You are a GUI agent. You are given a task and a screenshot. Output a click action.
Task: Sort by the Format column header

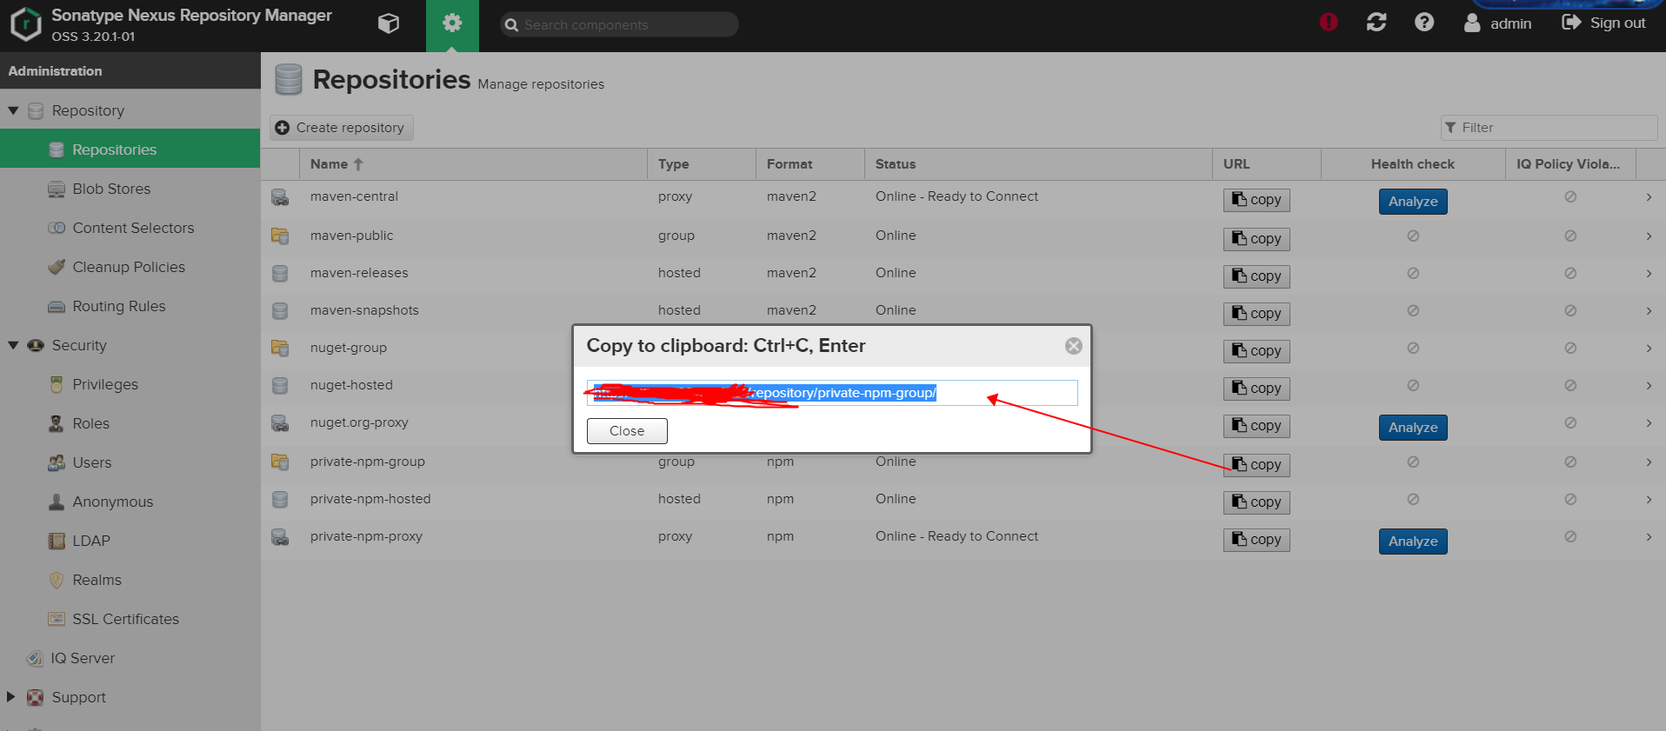coord(810,164)
